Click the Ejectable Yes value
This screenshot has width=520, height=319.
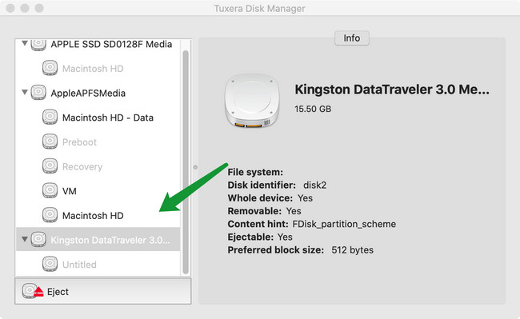(285, 237)
